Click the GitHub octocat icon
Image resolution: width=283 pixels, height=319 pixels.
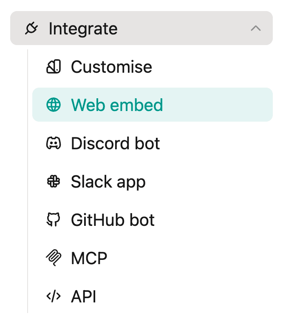(x=54, y=219)
